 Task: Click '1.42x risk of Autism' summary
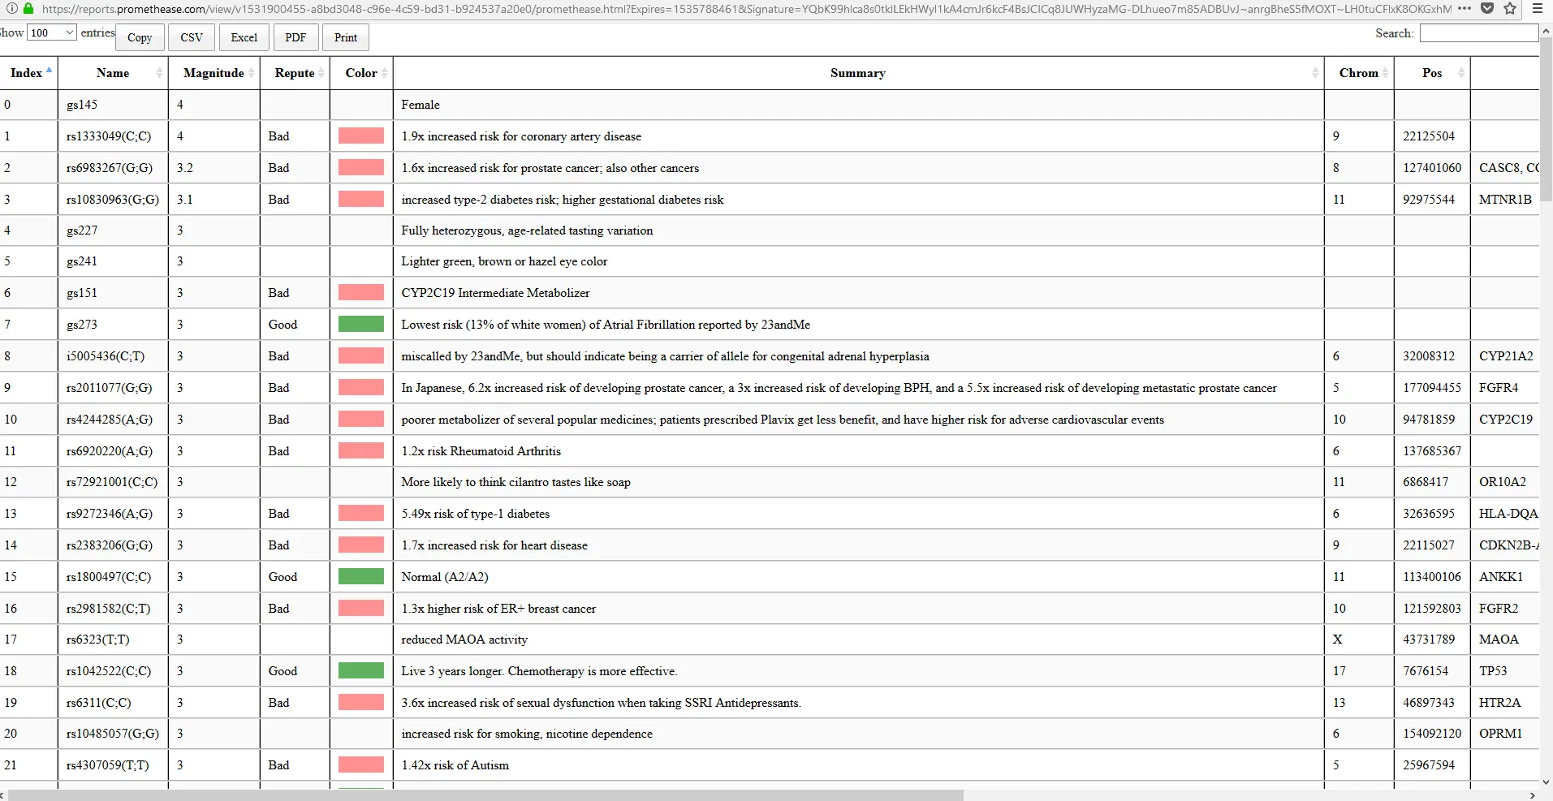pos(455,765)
